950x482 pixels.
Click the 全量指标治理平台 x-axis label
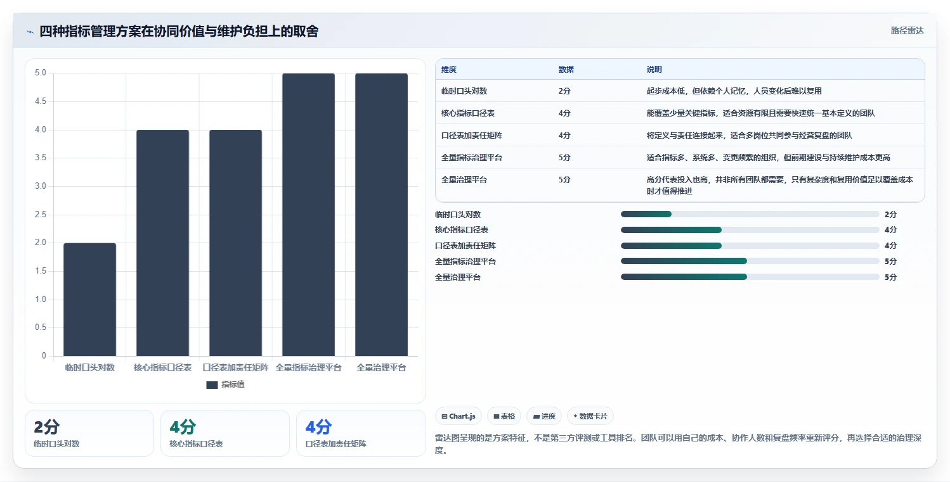[308, 367]
